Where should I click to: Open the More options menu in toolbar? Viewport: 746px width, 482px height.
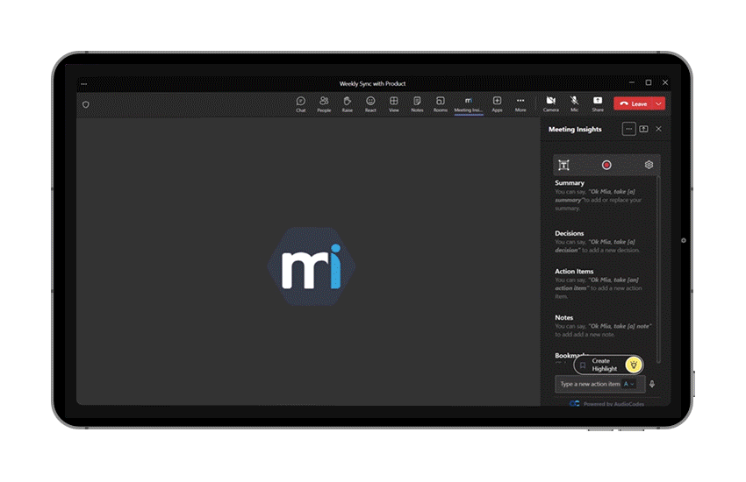click(520, 103)
